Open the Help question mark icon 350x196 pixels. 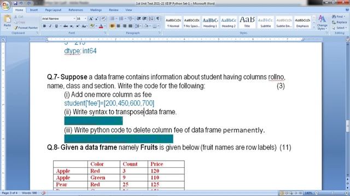(347, 10)
